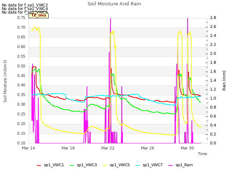Click the 2.0 rain axis tick label
The height and width of the screenshot is (172, 229).
point(213,53)
